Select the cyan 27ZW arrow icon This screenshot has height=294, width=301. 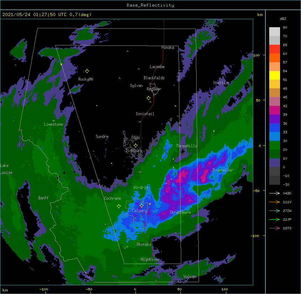(274, 211)
